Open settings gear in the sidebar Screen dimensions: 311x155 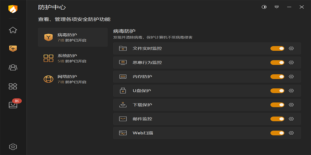(x=13, y=147)
